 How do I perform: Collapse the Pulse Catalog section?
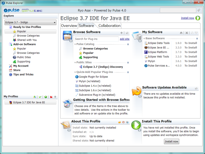[75, 44]
